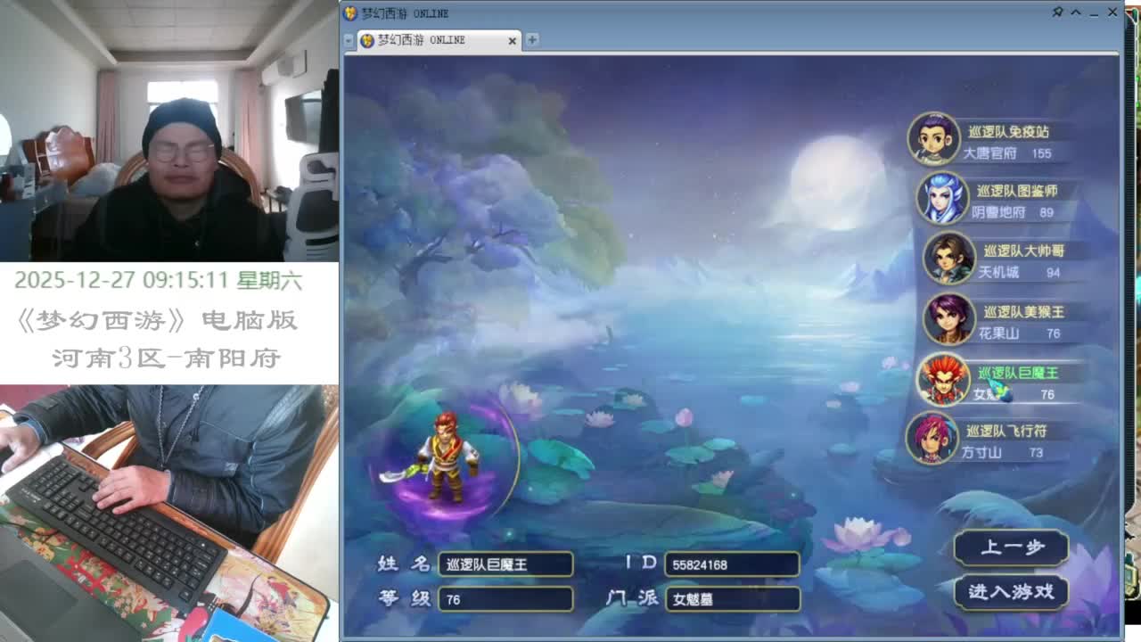Click the upward chevron in the title bar
This screenshot has width=1141, height=642.
1075,12
